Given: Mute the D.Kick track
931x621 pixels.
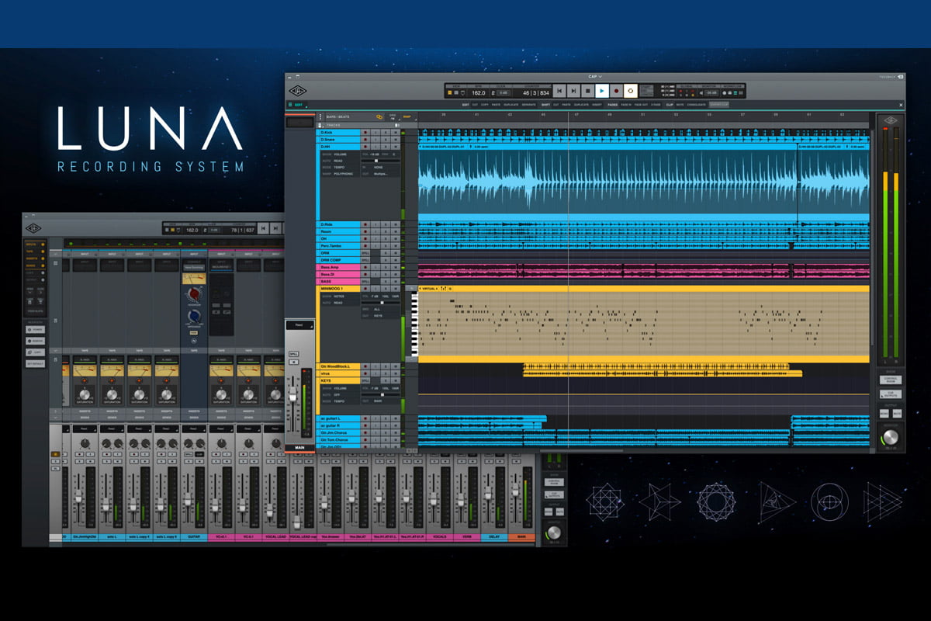Looking at the screenshot, I should [396, 132].
